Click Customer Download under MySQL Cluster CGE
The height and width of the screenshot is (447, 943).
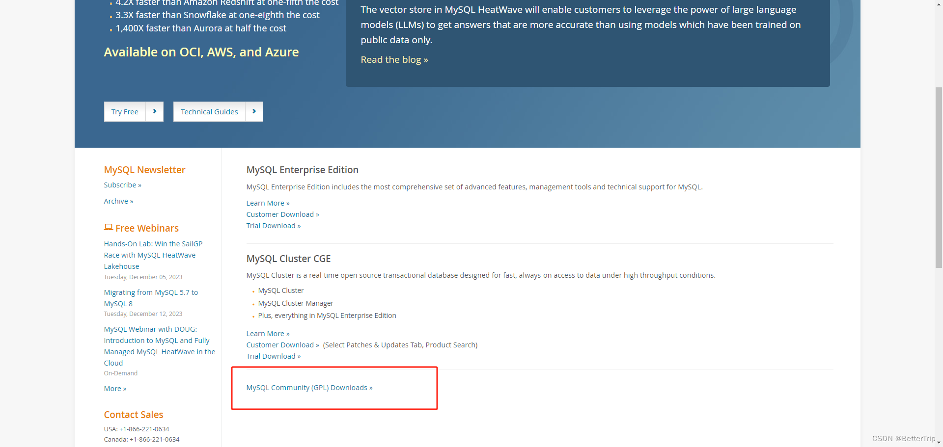click(283, 345)
